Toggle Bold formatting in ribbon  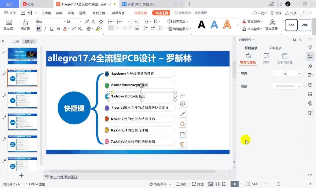click(x=39, y=29)
